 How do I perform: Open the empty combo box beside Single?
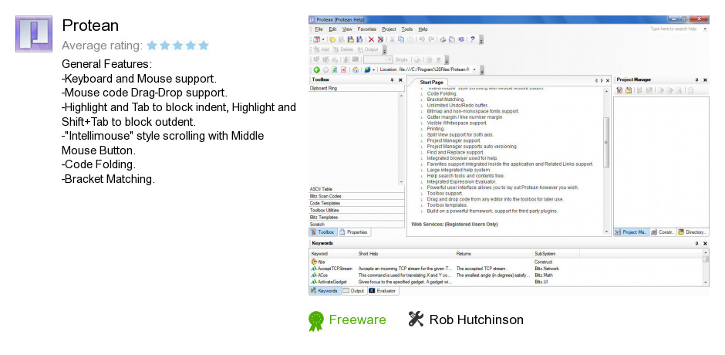[378, 59]
